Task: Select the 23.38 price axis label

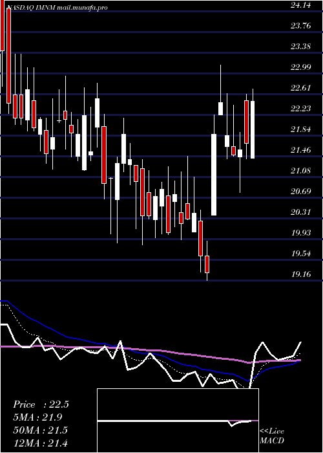Action: (300, 46)
